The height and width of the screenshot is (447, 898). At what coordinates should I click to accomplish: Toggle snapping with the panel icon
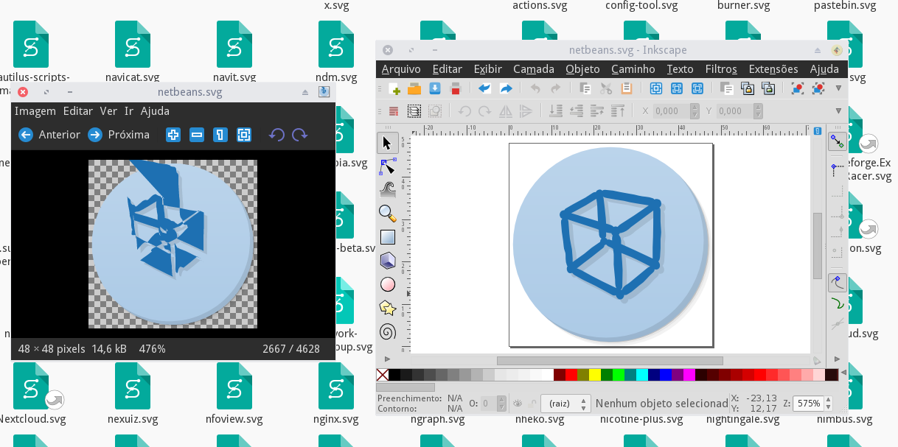coord(837,141)
